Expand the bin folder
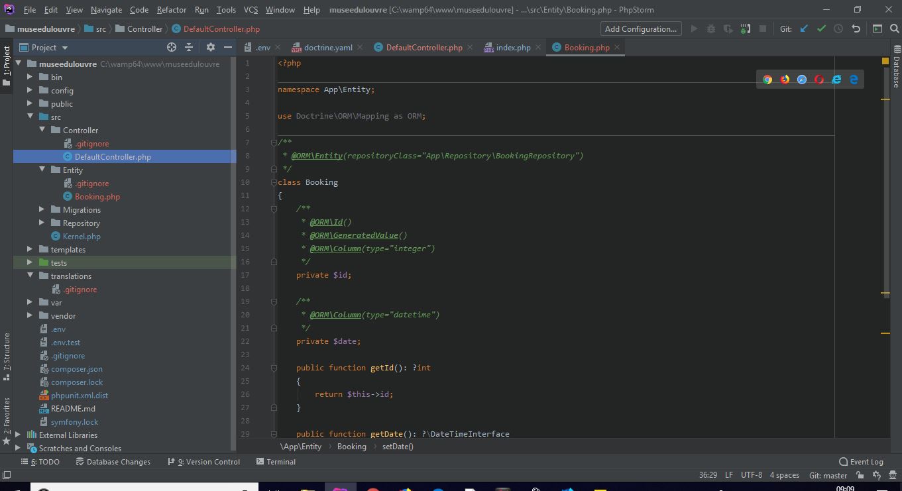This screenshot has width=902, height=491. coord(30,77)
